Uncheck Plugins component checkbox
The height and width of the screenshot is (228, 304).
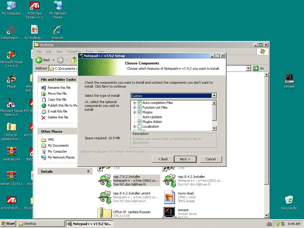click(x=140, y=112)
